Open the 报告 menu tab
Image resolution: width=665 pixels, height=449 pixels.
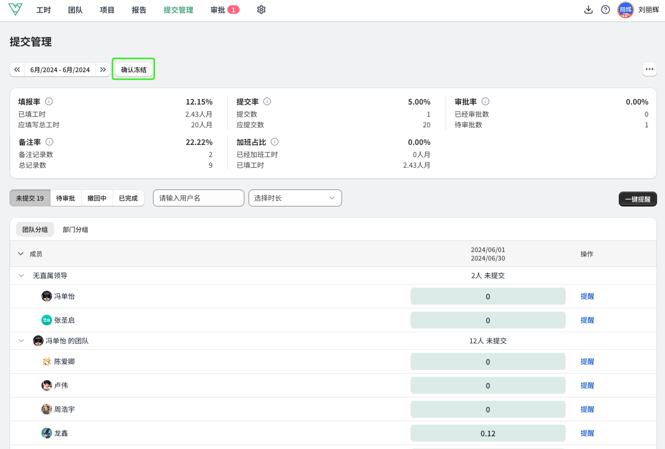click(139, 10)
